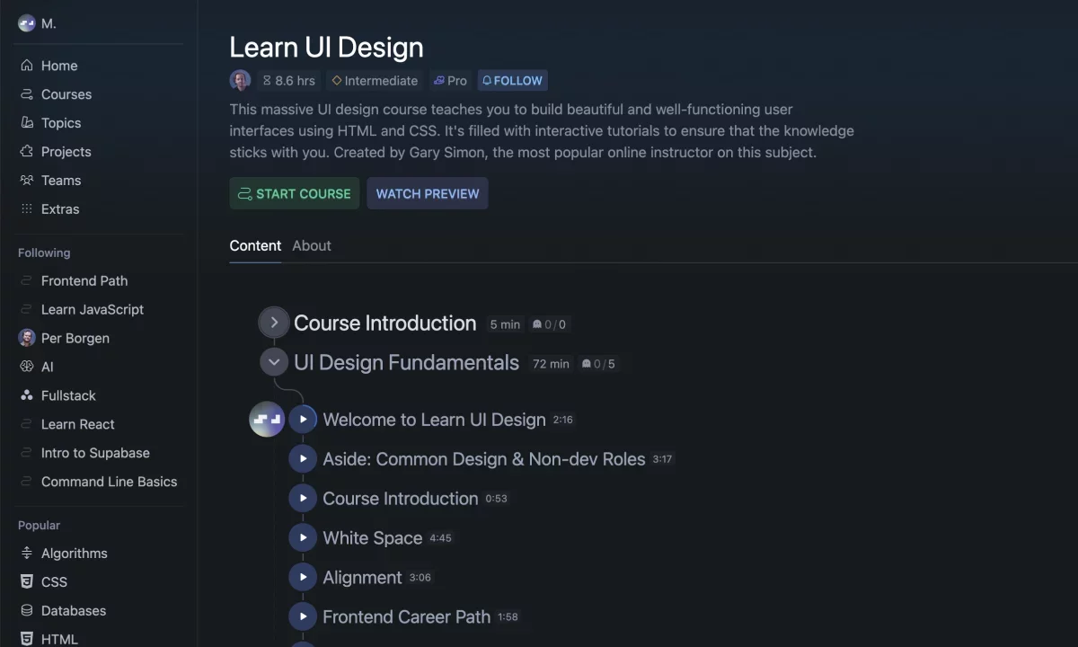The image size is (1078, 647).
Task: Click the Algorithms icon under Popular
Action: [x=27, y=554]
